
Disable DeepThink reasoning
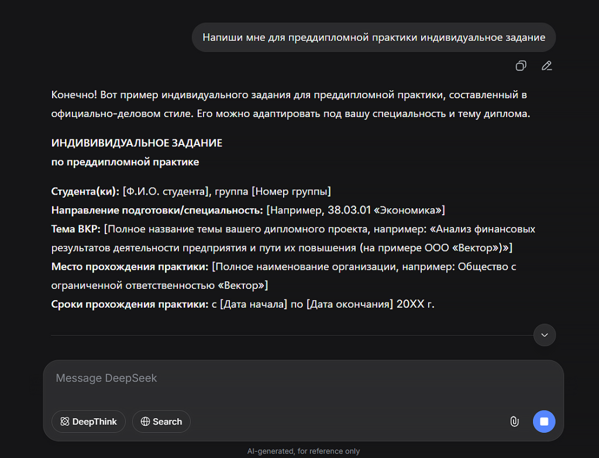pos(88,421)
